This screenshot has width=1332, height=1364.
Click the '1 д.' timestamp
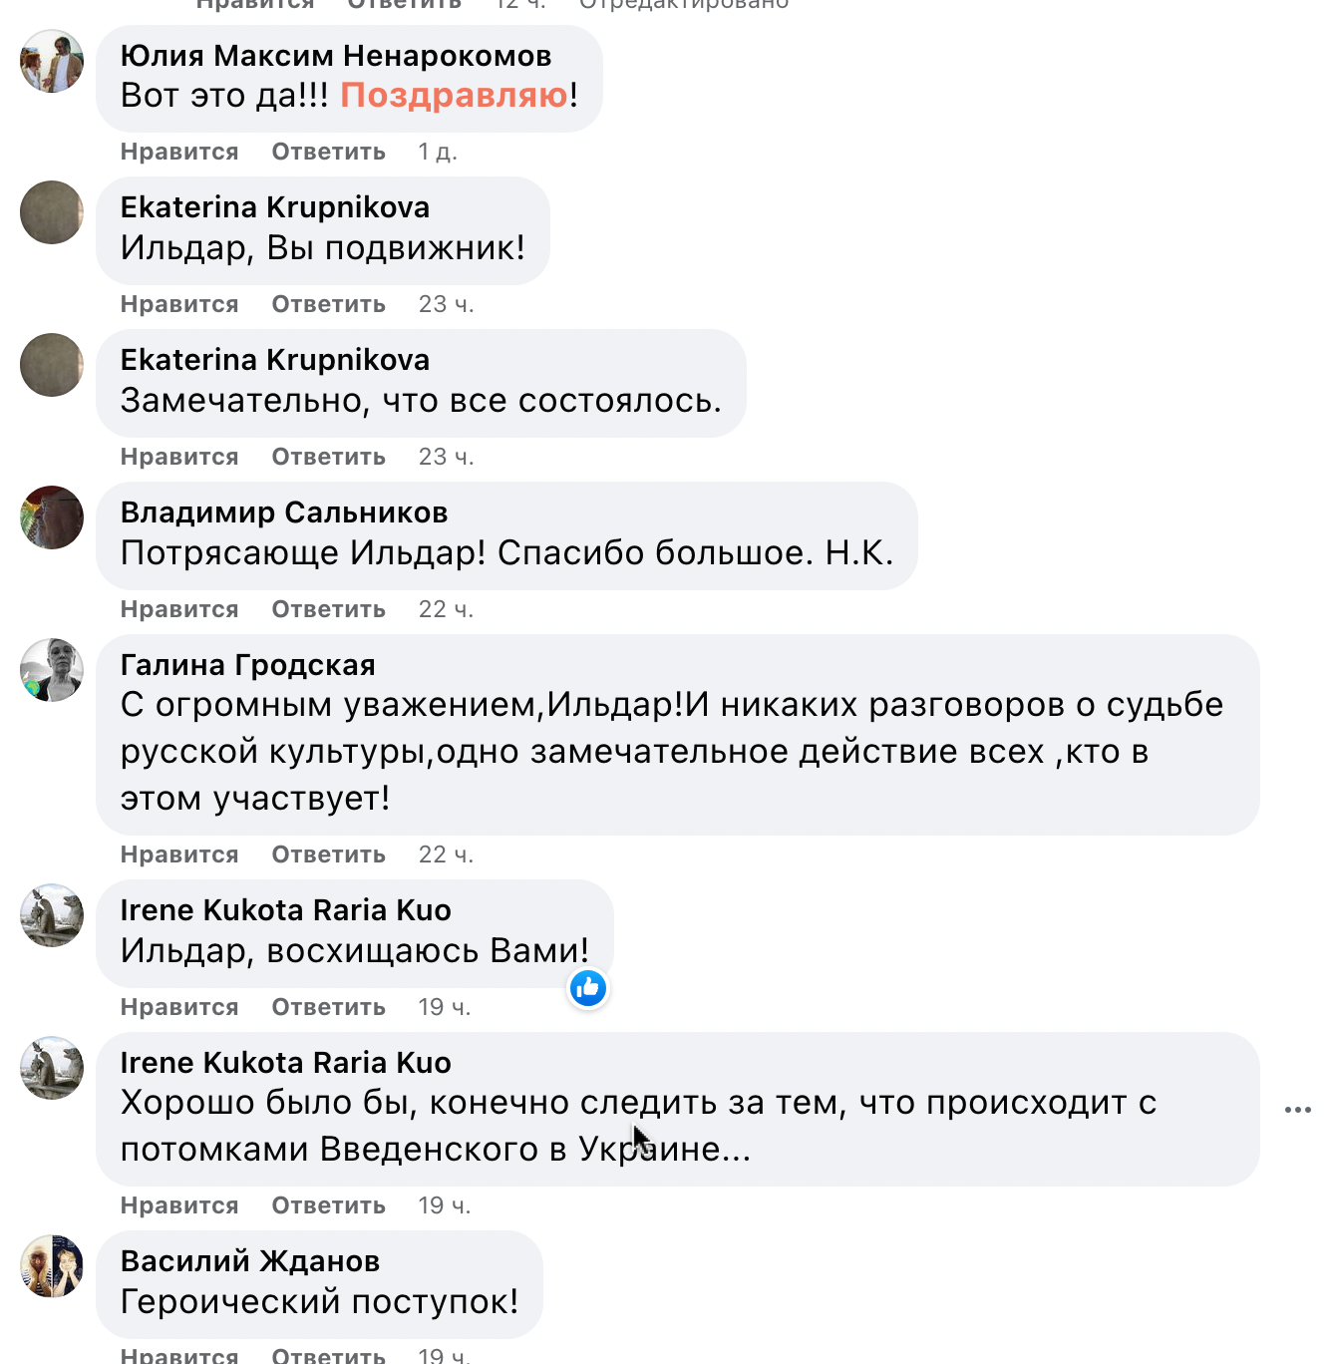pyautogui.click(x=438, y=152)
